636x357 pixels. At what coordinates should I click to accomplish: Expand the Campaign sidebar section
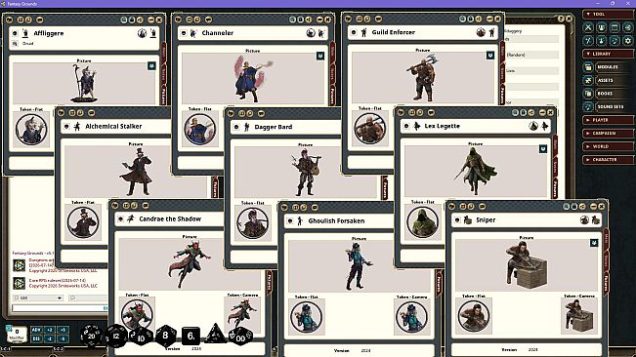(608, 134)
